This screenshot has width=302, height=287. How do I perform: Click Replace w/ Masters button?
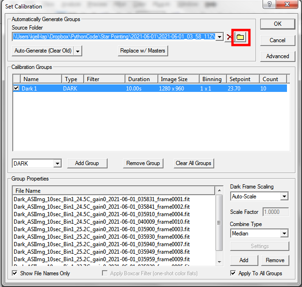(143, 51)
